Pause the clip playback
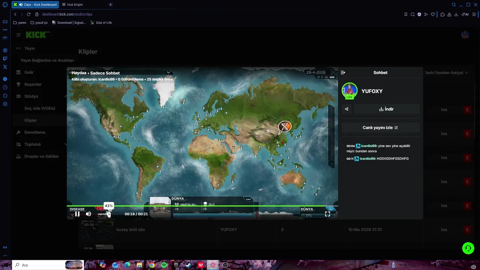480x270 pixels. 77,214
